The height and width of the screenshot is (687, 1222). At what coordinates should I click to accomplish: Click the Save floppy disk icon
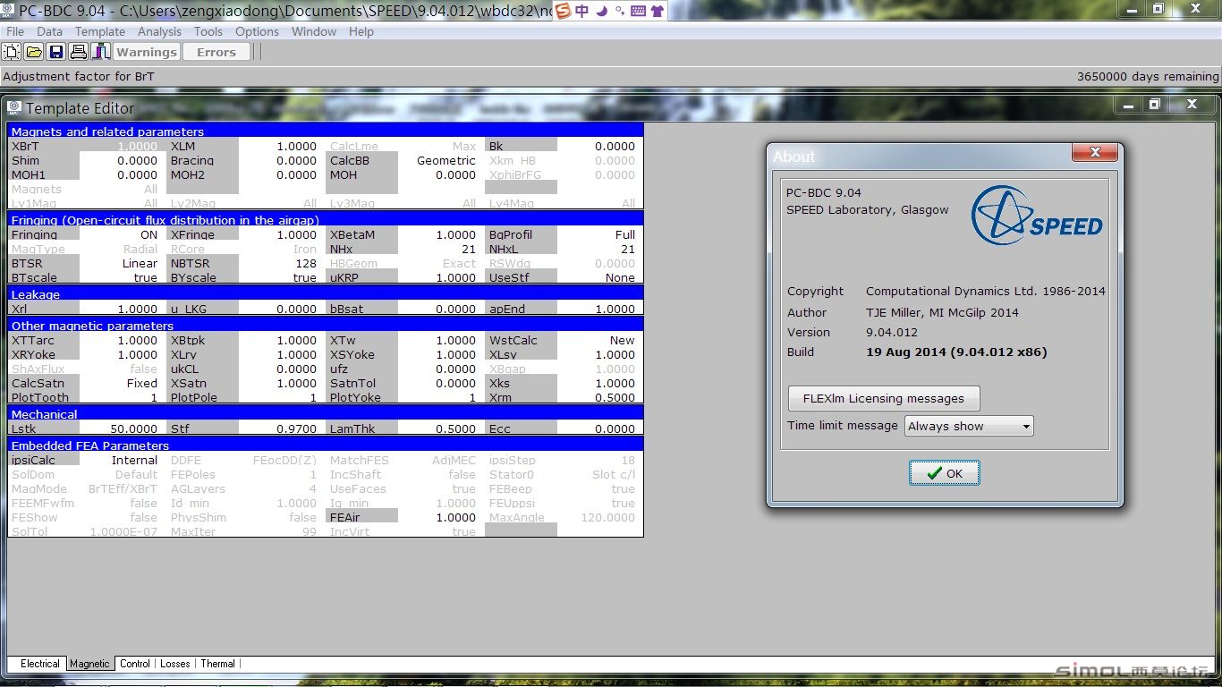(56, 52)
